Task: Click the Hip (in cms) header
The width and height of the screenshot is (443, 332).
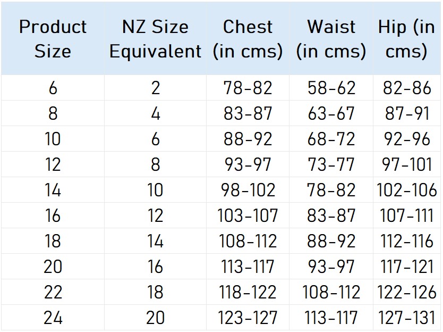Action: pyautogui.click(x=406, y=39)
